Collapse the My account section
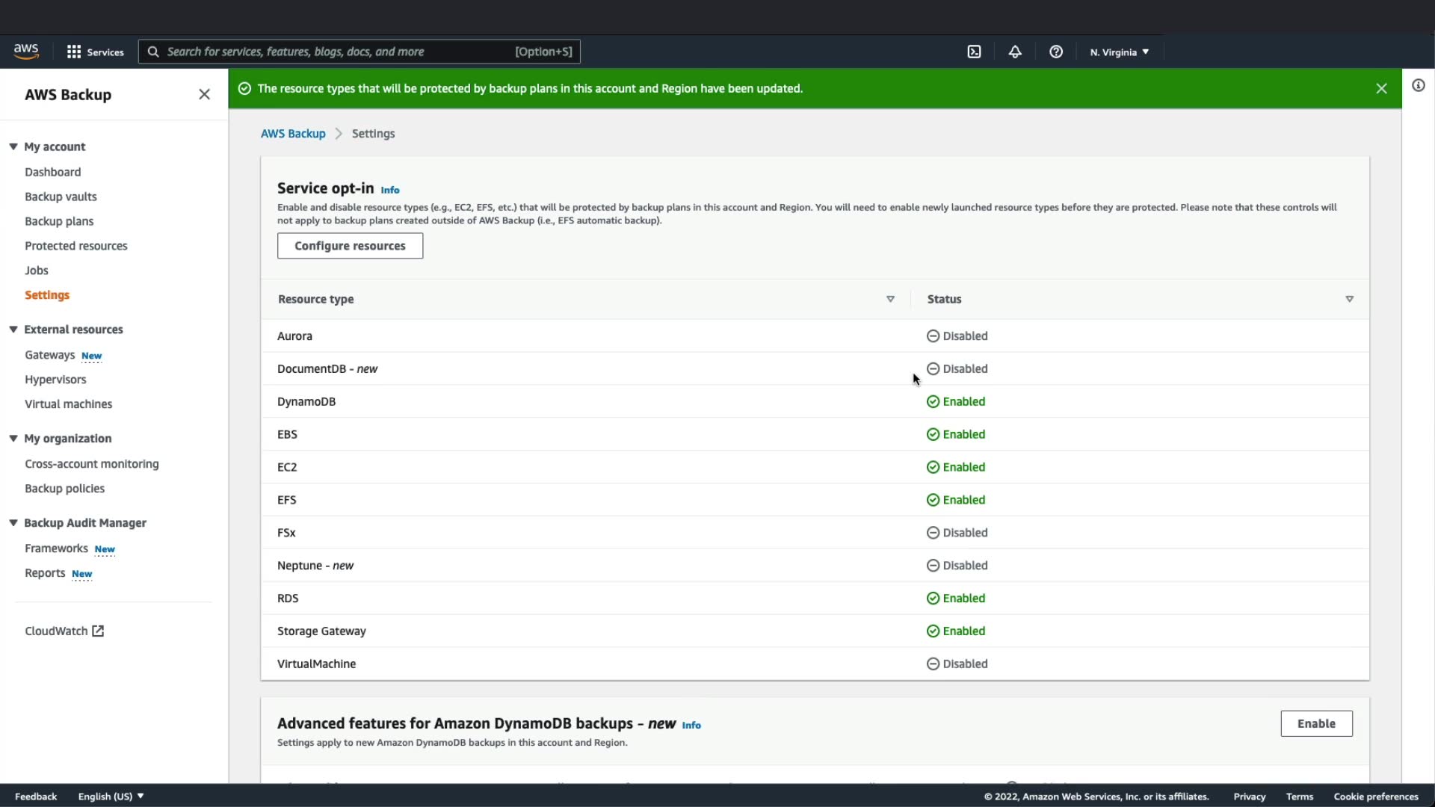 (x=13, y=146)
